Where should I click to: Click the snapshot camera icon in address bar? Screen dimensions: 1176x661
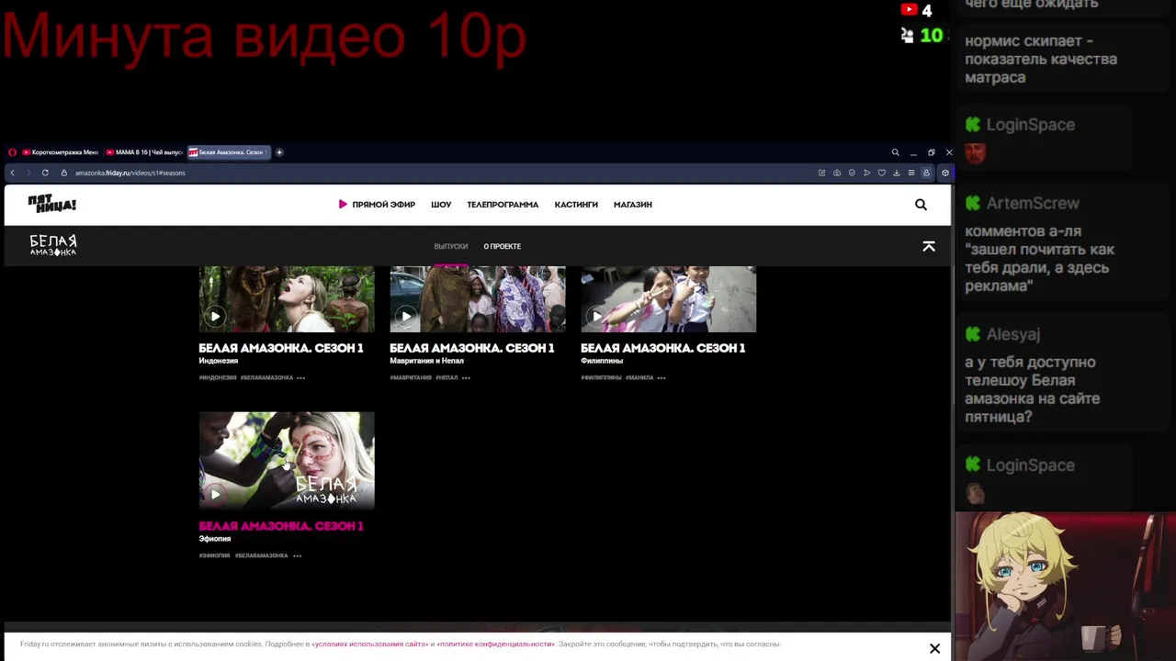837,173
